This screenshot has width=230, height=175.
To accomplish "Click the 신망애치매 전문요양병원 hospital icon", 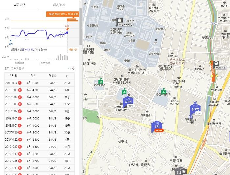I will tap(89, 46).
